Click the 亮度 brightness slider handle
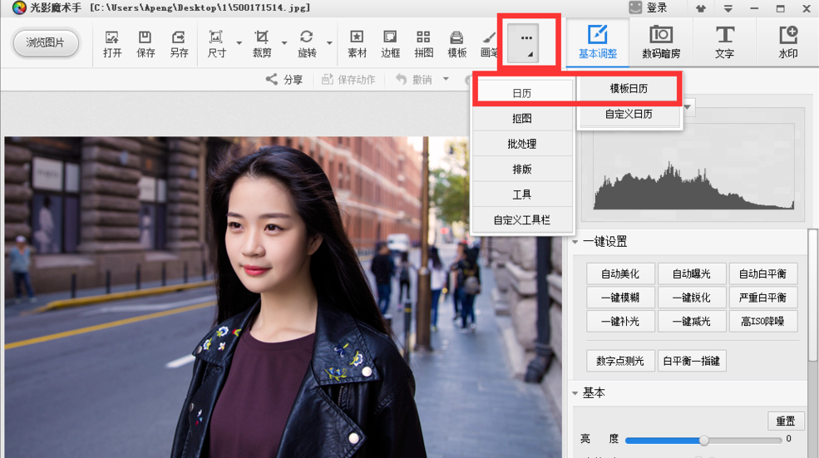The width and height of the screenshot is (819, 458). [704, 440]
